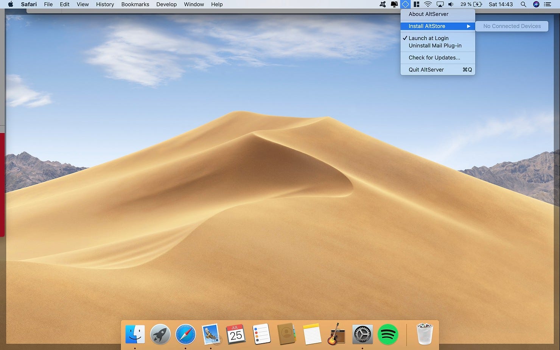Open the History menu
The width and height of the screenshot is (560, 350).
point(105,4)
